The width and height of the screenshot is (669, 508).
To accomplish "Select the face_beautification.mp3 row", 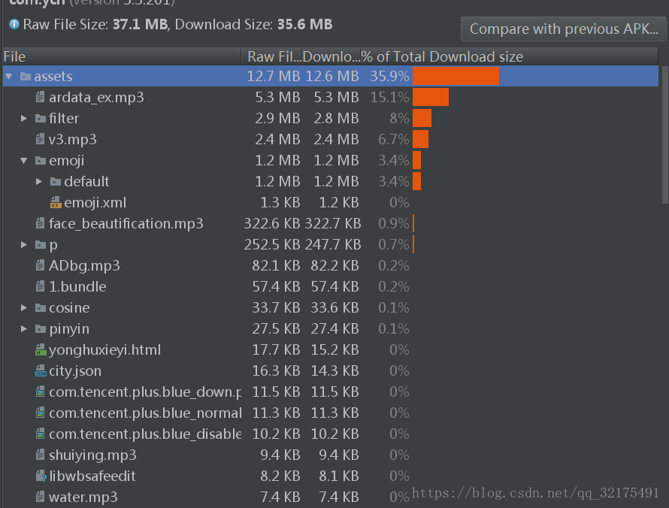I will pos(331,223).
